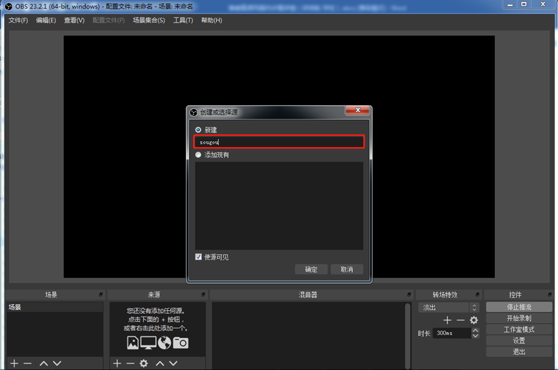
Task: Click the 停止推流 button
Action: pos(519,307)
